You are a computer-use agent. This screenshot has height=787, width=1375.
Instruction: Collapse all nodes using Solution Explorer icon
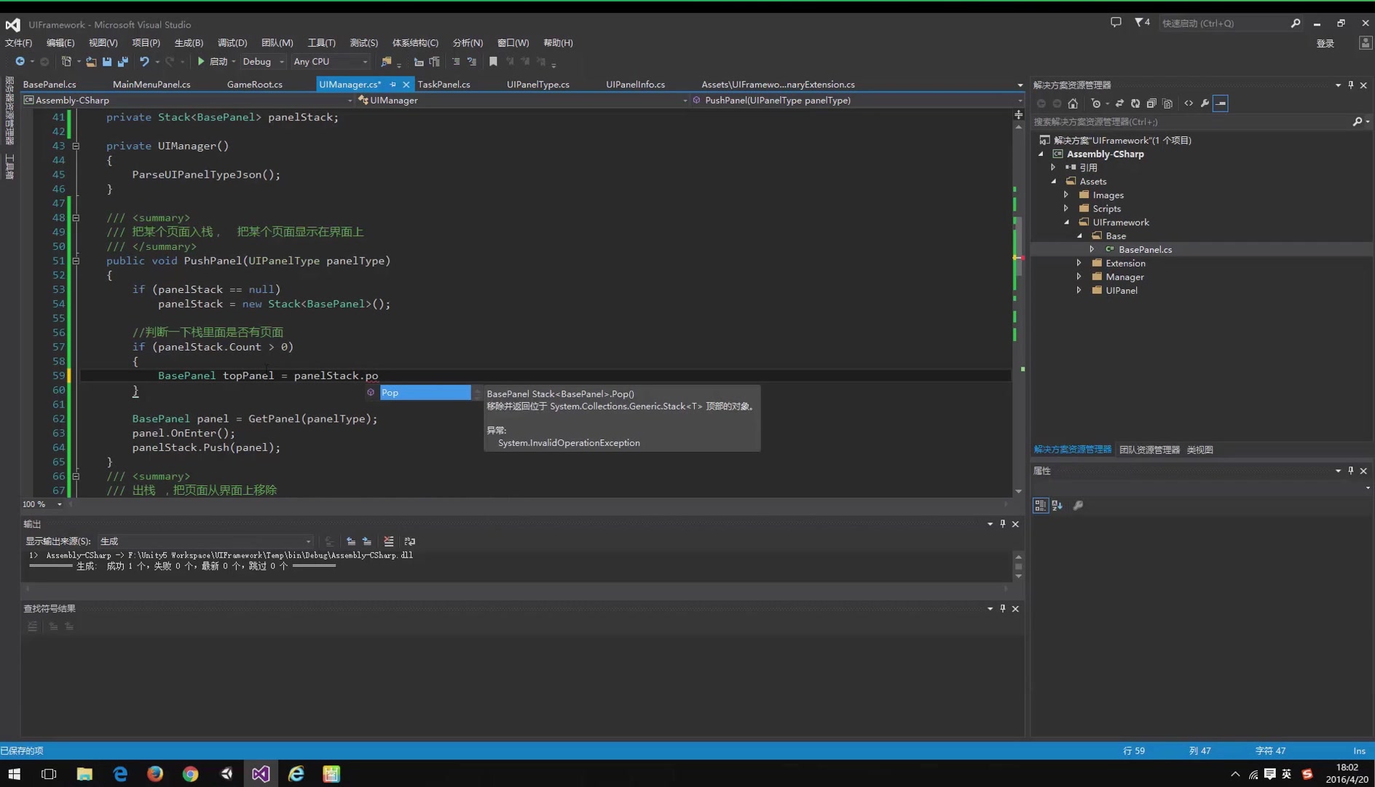click(1151, 103)
